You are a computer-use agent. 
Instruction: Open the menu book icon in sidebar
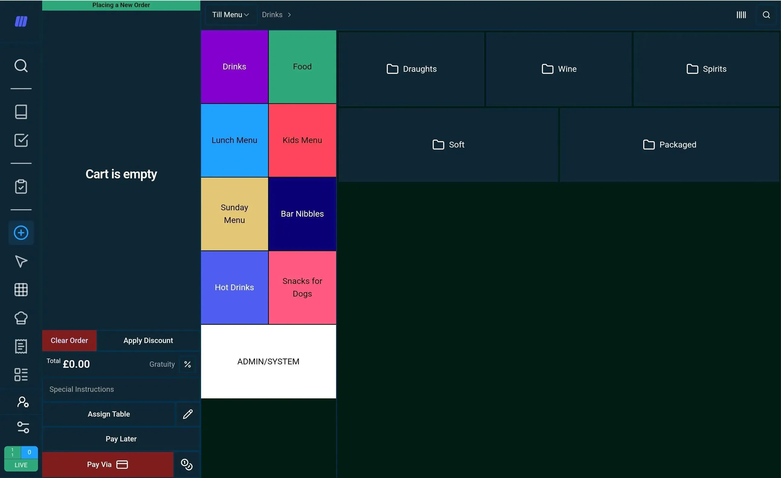[21, 112]
